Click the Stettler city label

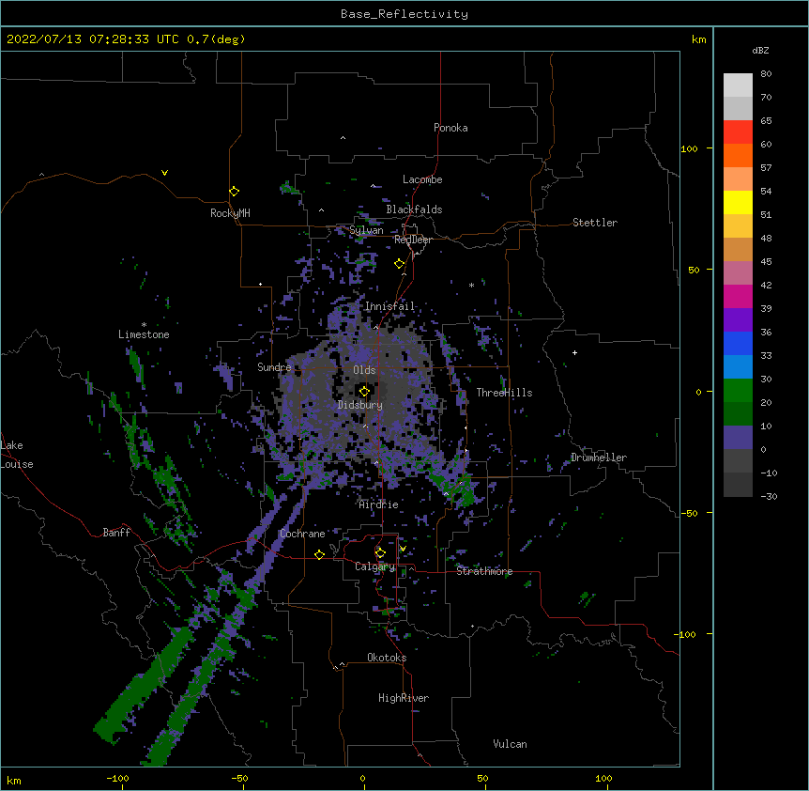click(595, 223)
